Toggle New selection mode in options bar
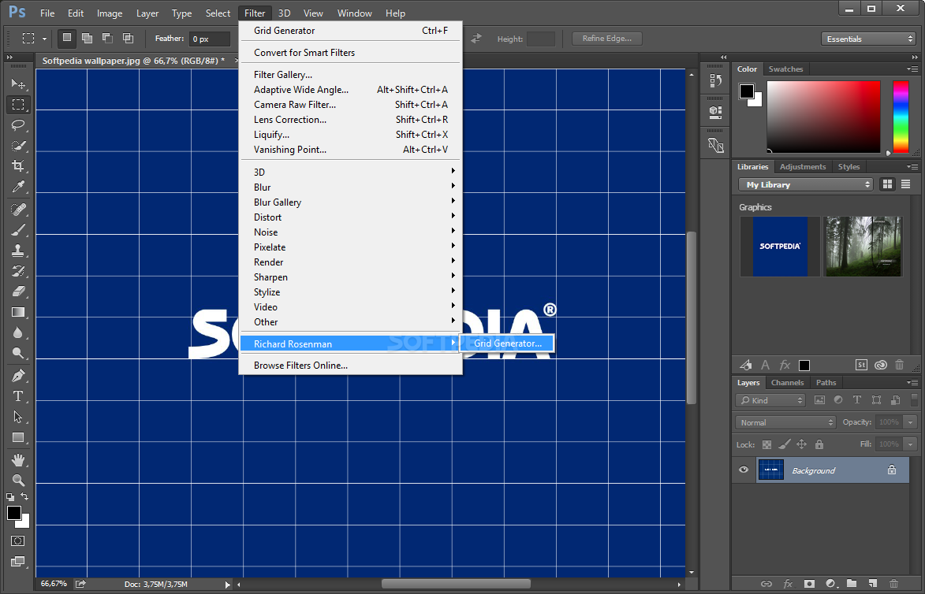This screenshot has width=925, height=594. click(67, 39)
